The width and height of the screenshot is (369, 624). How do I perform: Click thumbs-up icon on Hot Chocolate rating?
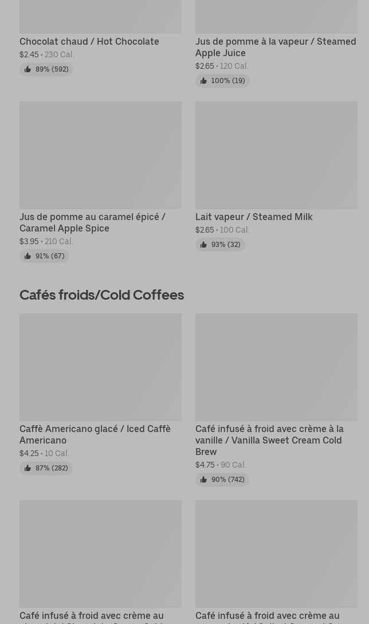tap(28, 69)
